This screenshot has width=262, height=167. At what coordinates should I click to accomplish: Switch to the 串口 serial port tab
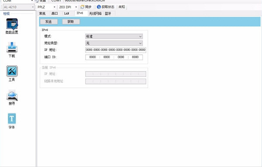coord(55,14)
